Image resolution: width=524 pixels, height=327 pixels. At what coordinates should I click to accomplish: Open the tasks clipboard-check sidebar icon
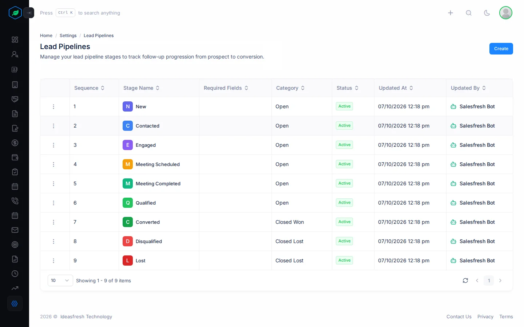[15, 172]
